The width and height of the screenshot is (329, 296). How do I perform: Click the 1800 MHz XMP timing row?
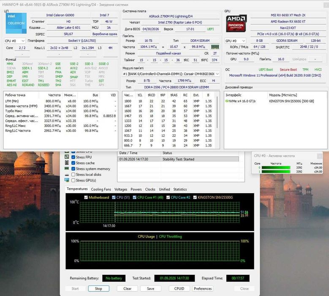(169, 101)
